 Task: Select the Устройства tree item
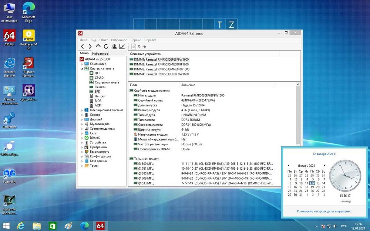point(98,142)
